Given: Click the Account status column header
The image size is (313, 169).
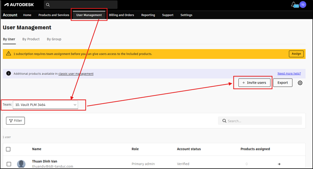Looking at the screenshot, I should (189, 149).
